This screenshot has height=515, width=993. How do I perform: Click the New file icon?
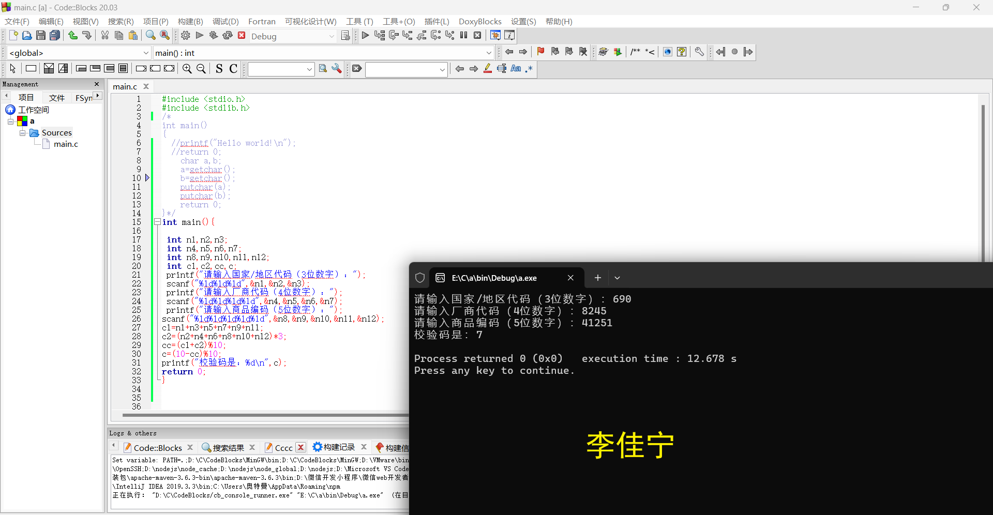pos(13,36)
